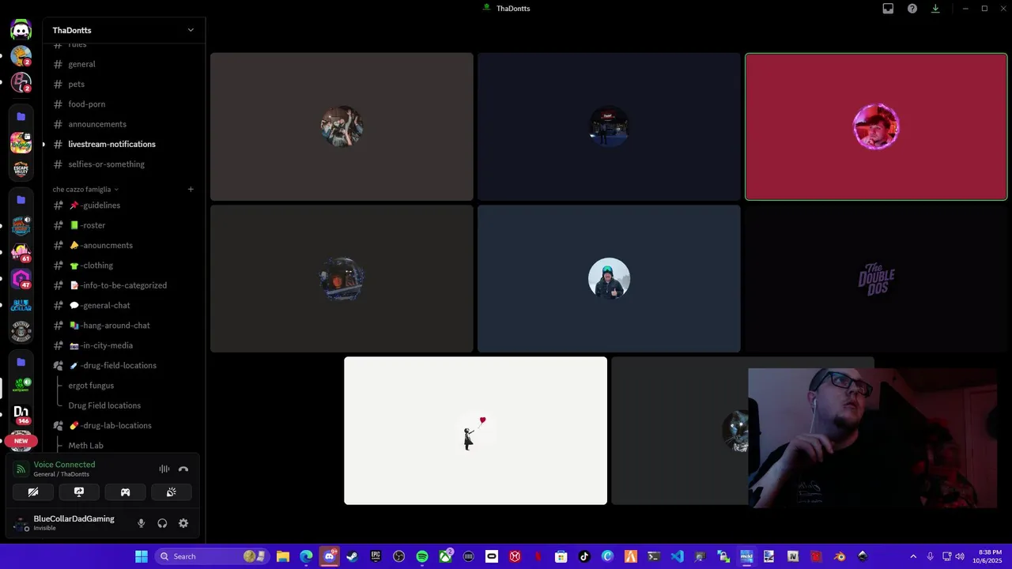Click the taskbar Search box

tap(211, 556)
